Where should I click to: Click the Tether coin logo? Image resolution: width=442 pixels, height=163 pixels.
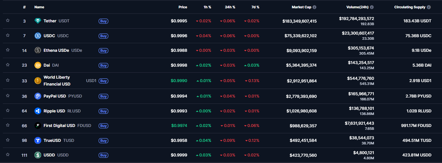click(x=38, y=21)
